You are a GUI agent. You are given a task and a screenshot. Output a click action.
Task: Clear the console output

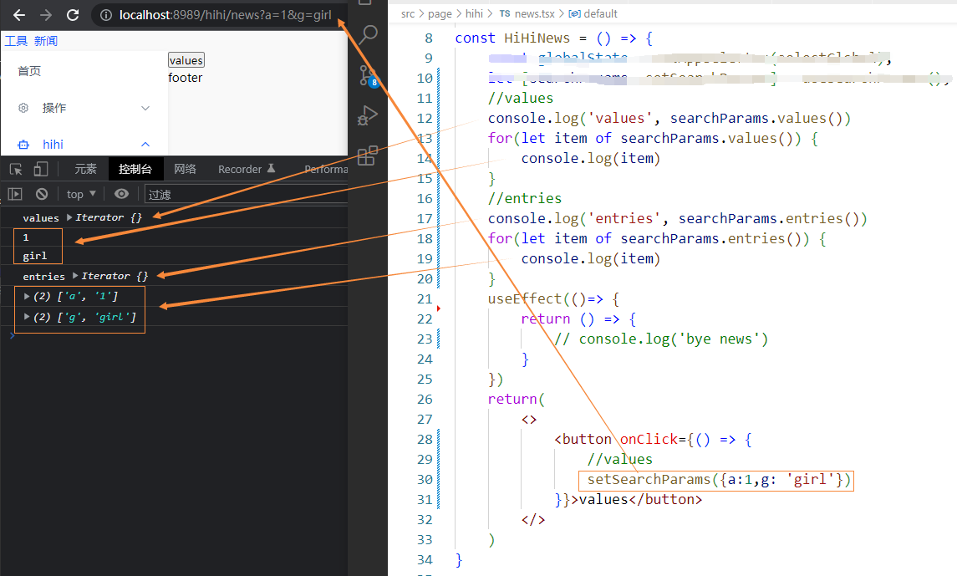tap(42, 194)
